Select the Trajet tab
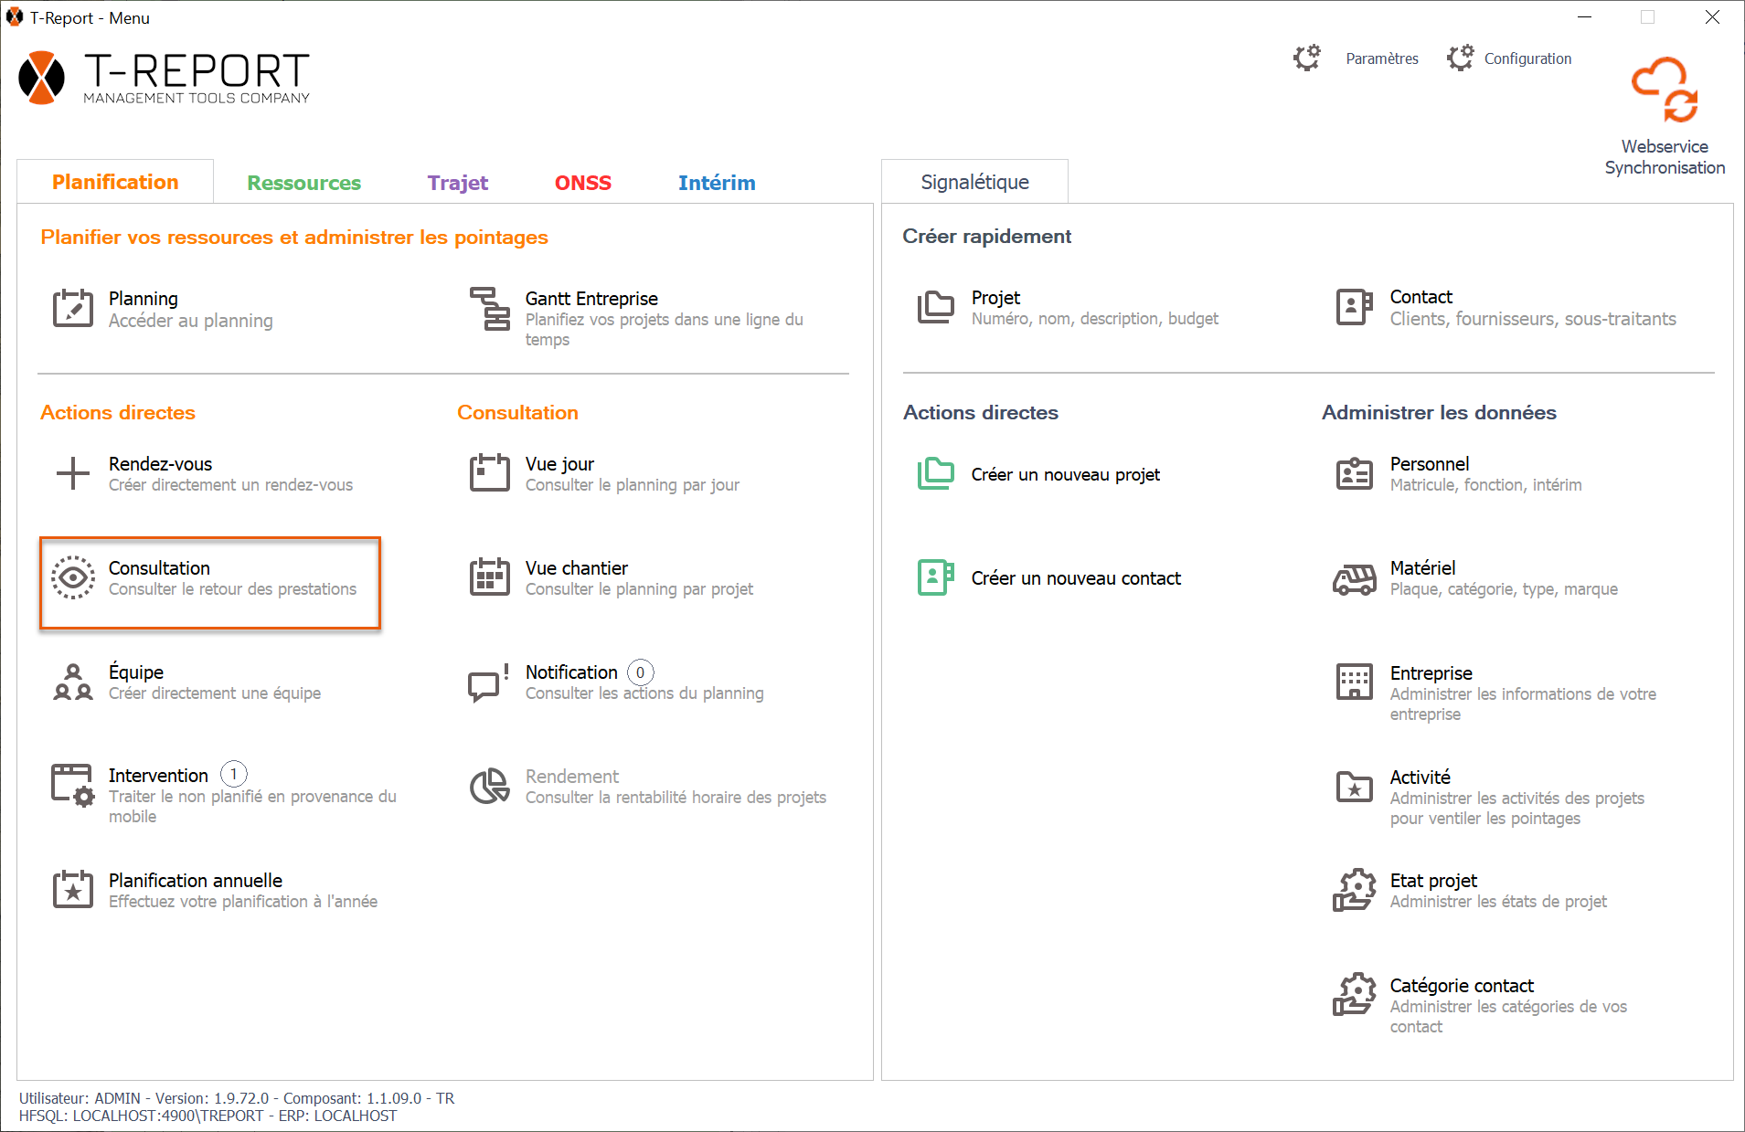This screenshot has height=1132, width=1745. 457,183
